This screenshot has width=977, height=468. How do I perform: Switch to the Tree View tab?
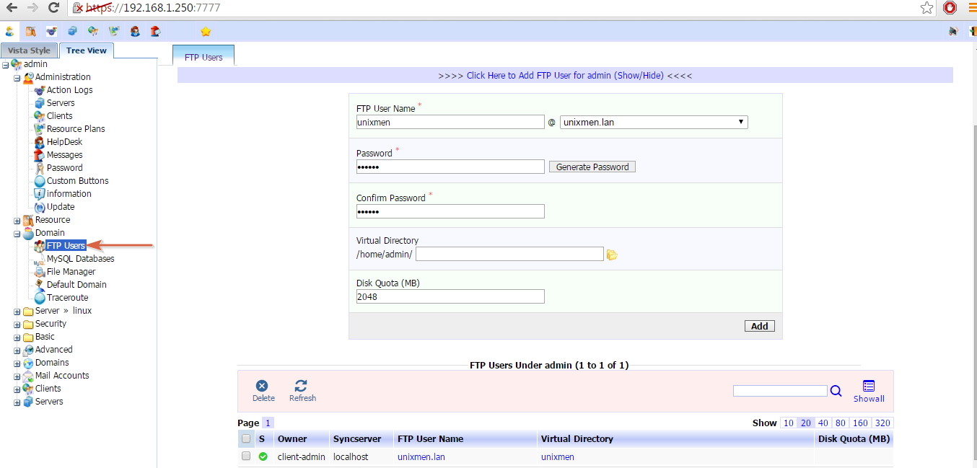(x=86, y=50)
